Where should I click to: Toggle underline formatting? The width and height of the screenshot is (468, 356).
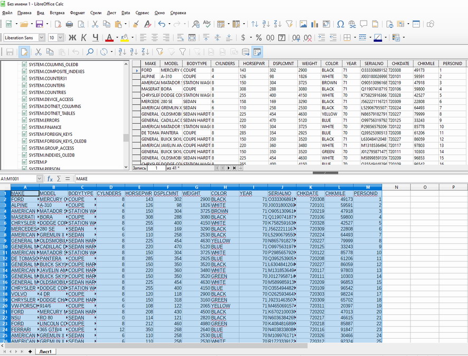click(x=95, y=38)
